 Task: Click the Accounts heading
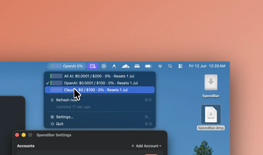tap(26, 146)
